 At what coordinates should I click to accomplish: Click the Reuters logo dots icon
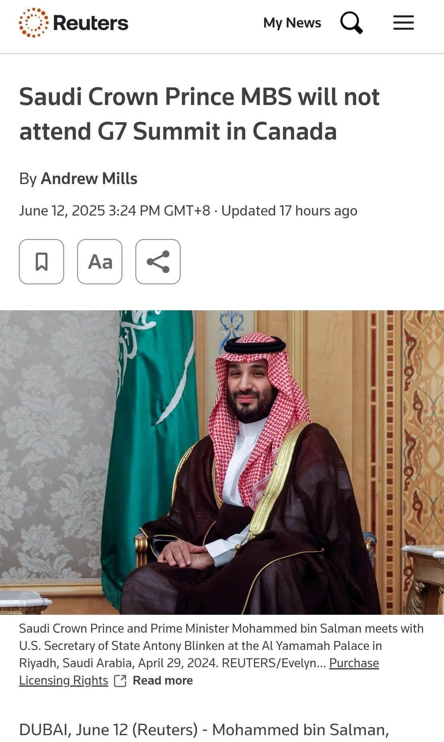34,23
